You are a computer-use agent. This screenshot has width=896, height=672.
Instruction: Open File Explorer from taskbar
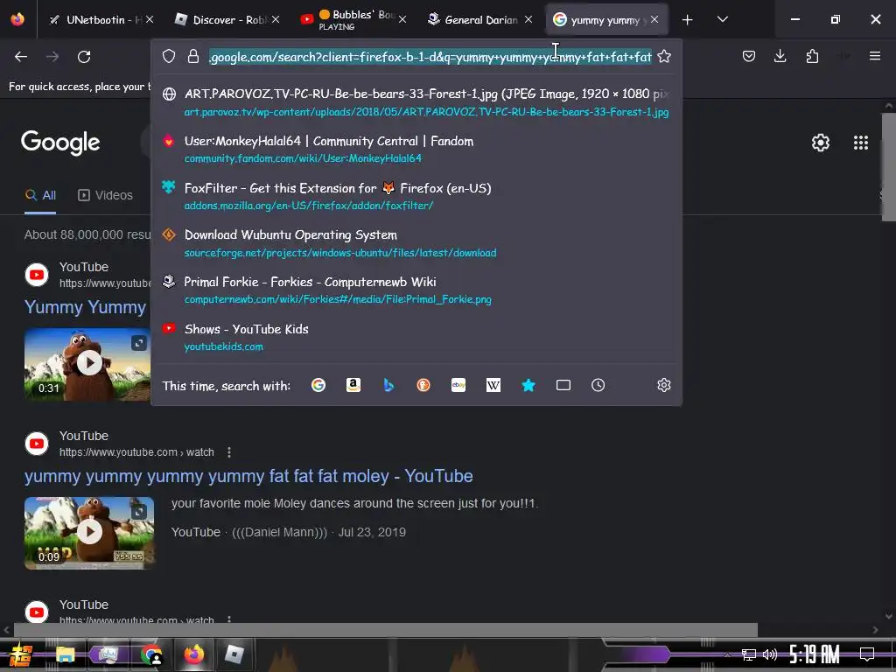(65, 654)
